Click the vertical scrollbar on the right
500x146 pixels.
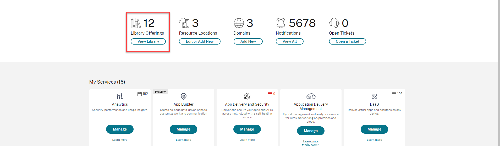499,73
